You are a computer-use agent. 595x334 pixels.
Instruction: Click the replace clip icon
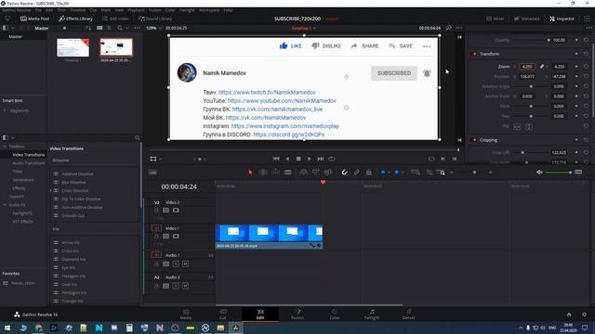tap(328, 173)
